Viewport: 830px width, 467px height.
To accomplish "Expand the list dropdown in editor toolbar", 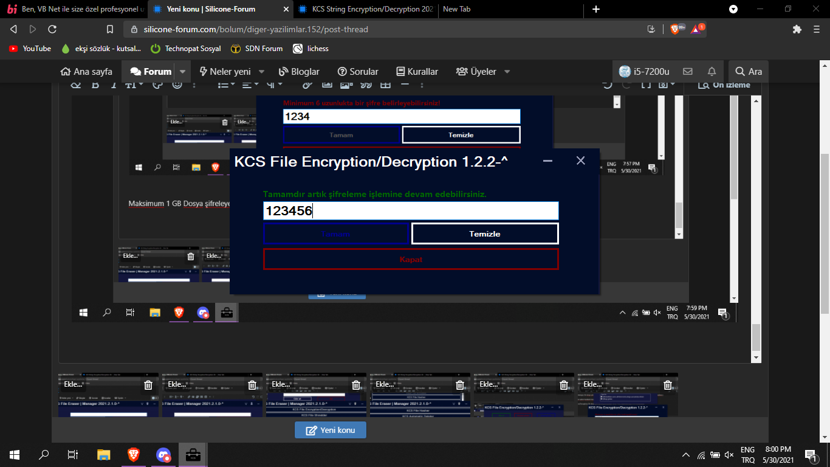I will 226,85.
